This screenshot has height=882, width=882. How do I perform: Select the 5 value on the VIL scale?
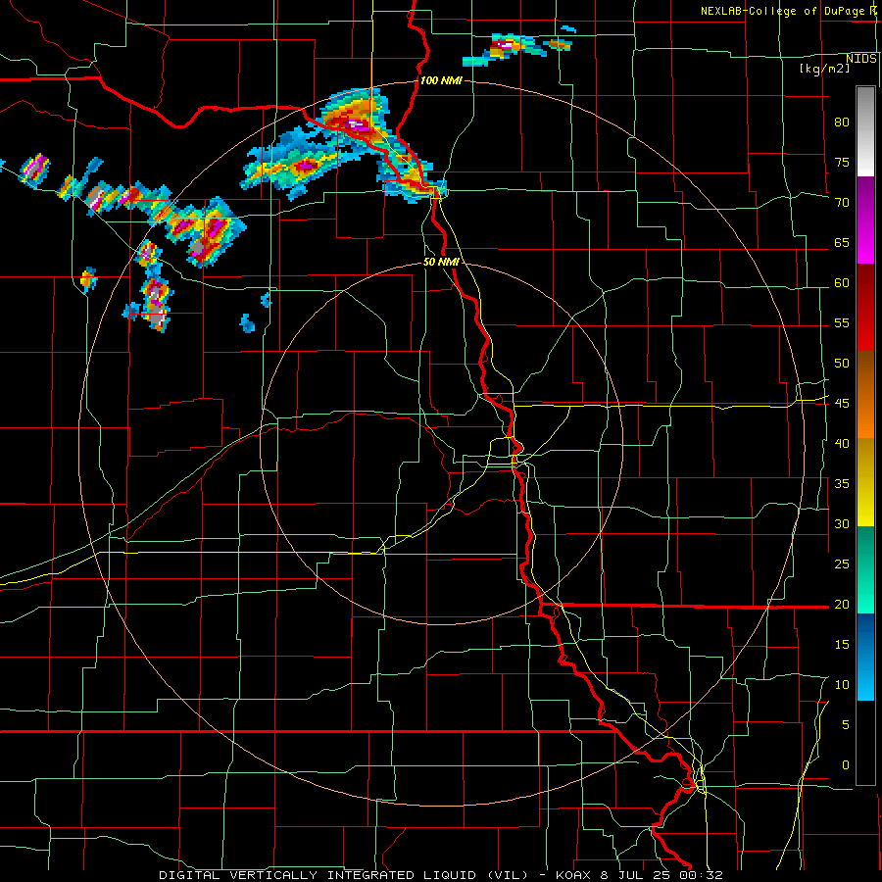click(846, 725)
